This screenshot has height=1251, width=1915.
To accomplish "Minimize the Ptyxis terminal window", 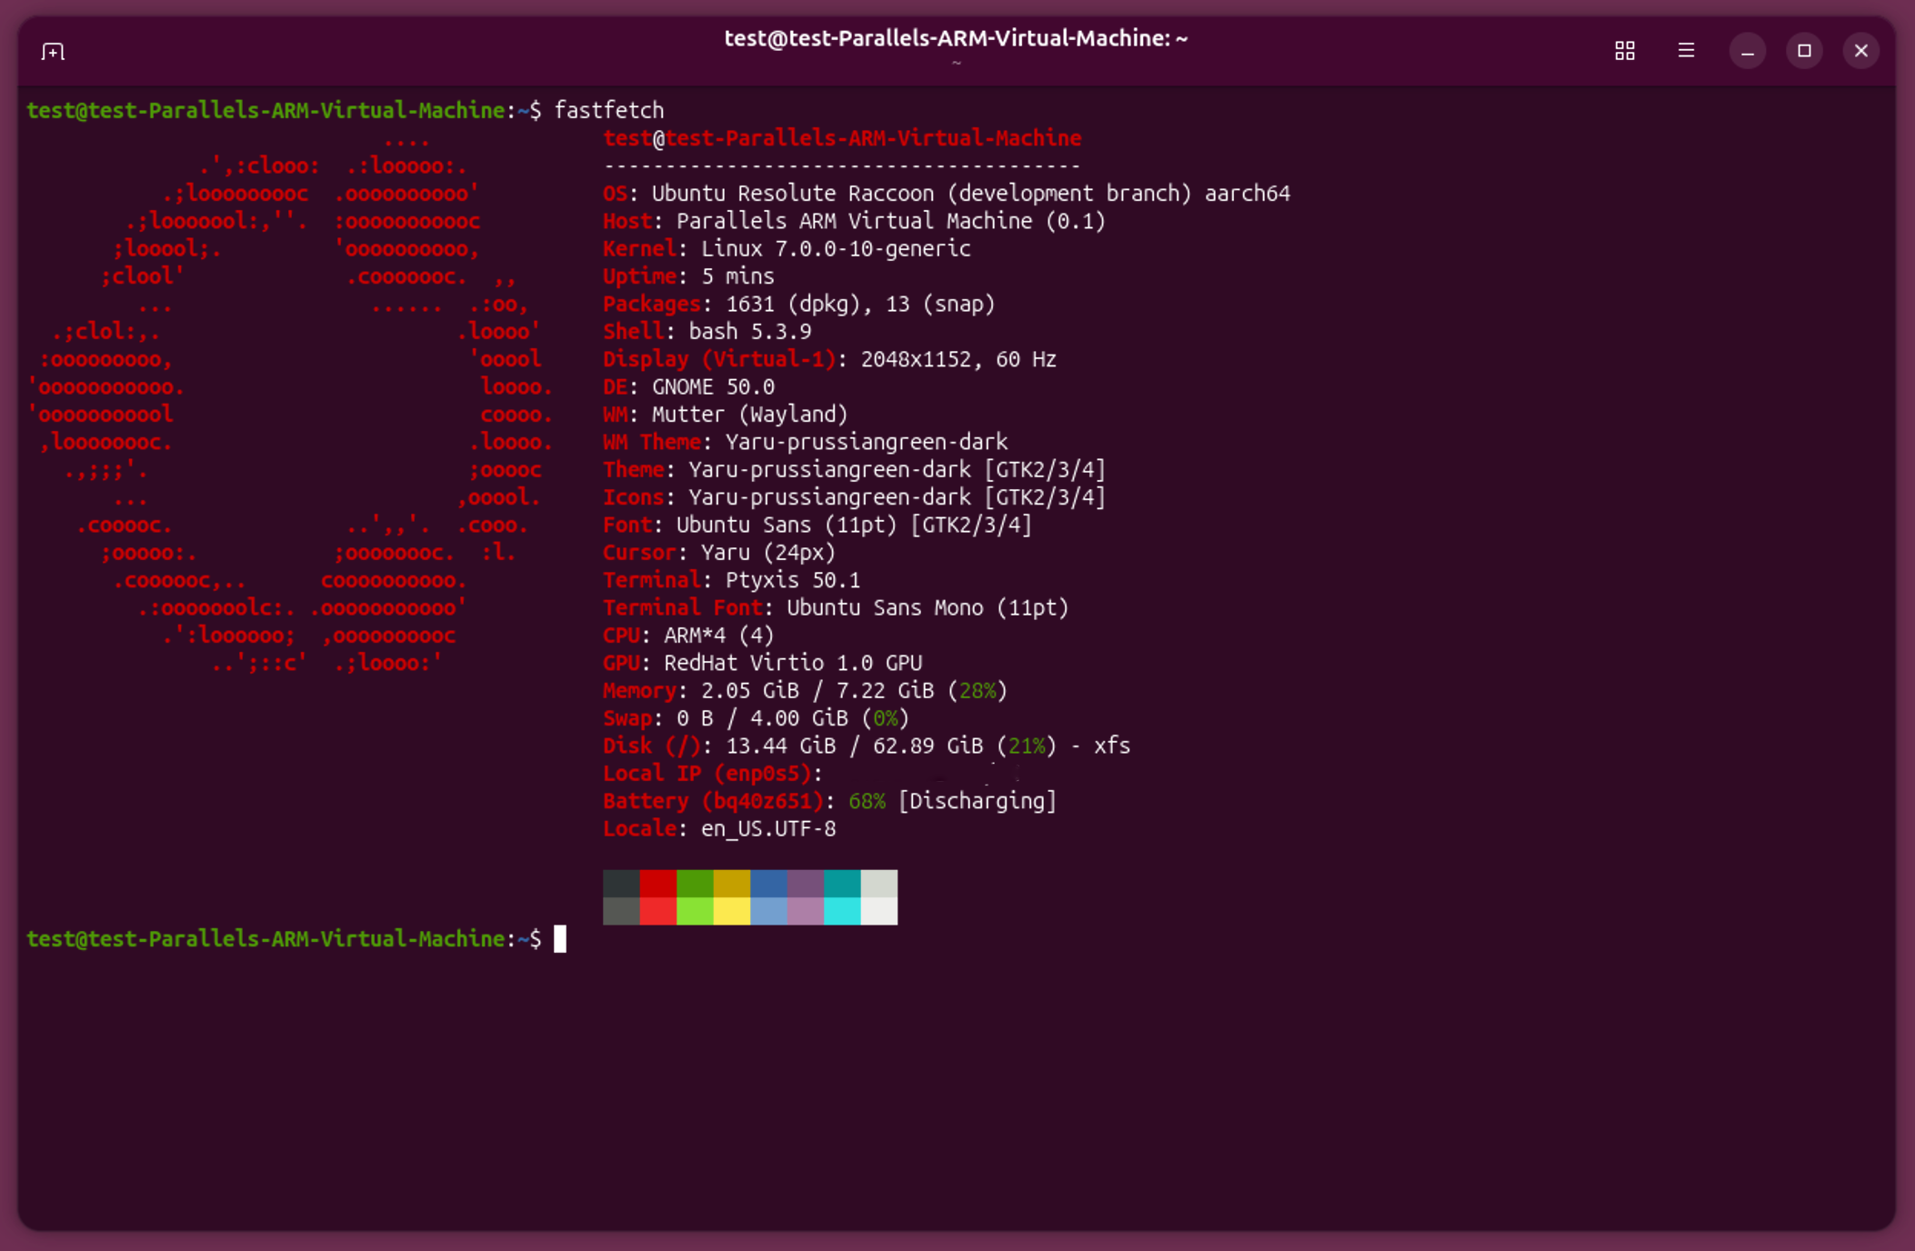I will [1747, 51].
